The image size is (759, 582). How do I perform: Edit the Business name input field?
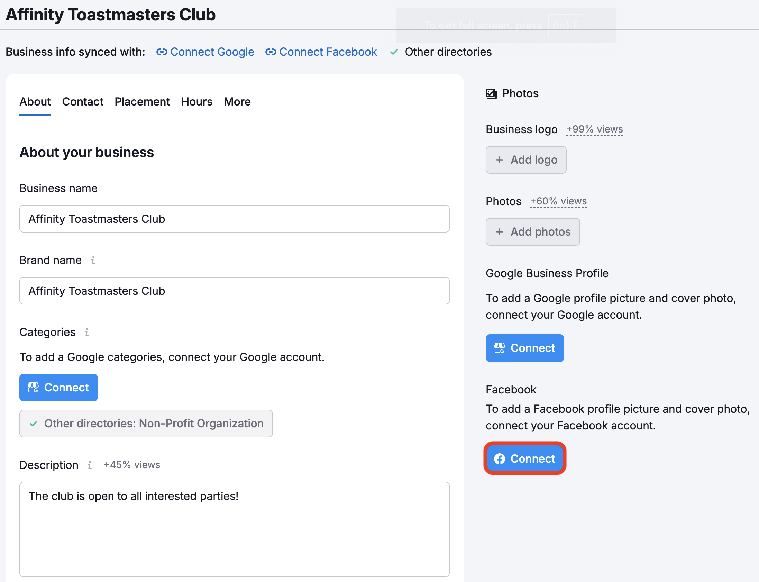point(234,218)
